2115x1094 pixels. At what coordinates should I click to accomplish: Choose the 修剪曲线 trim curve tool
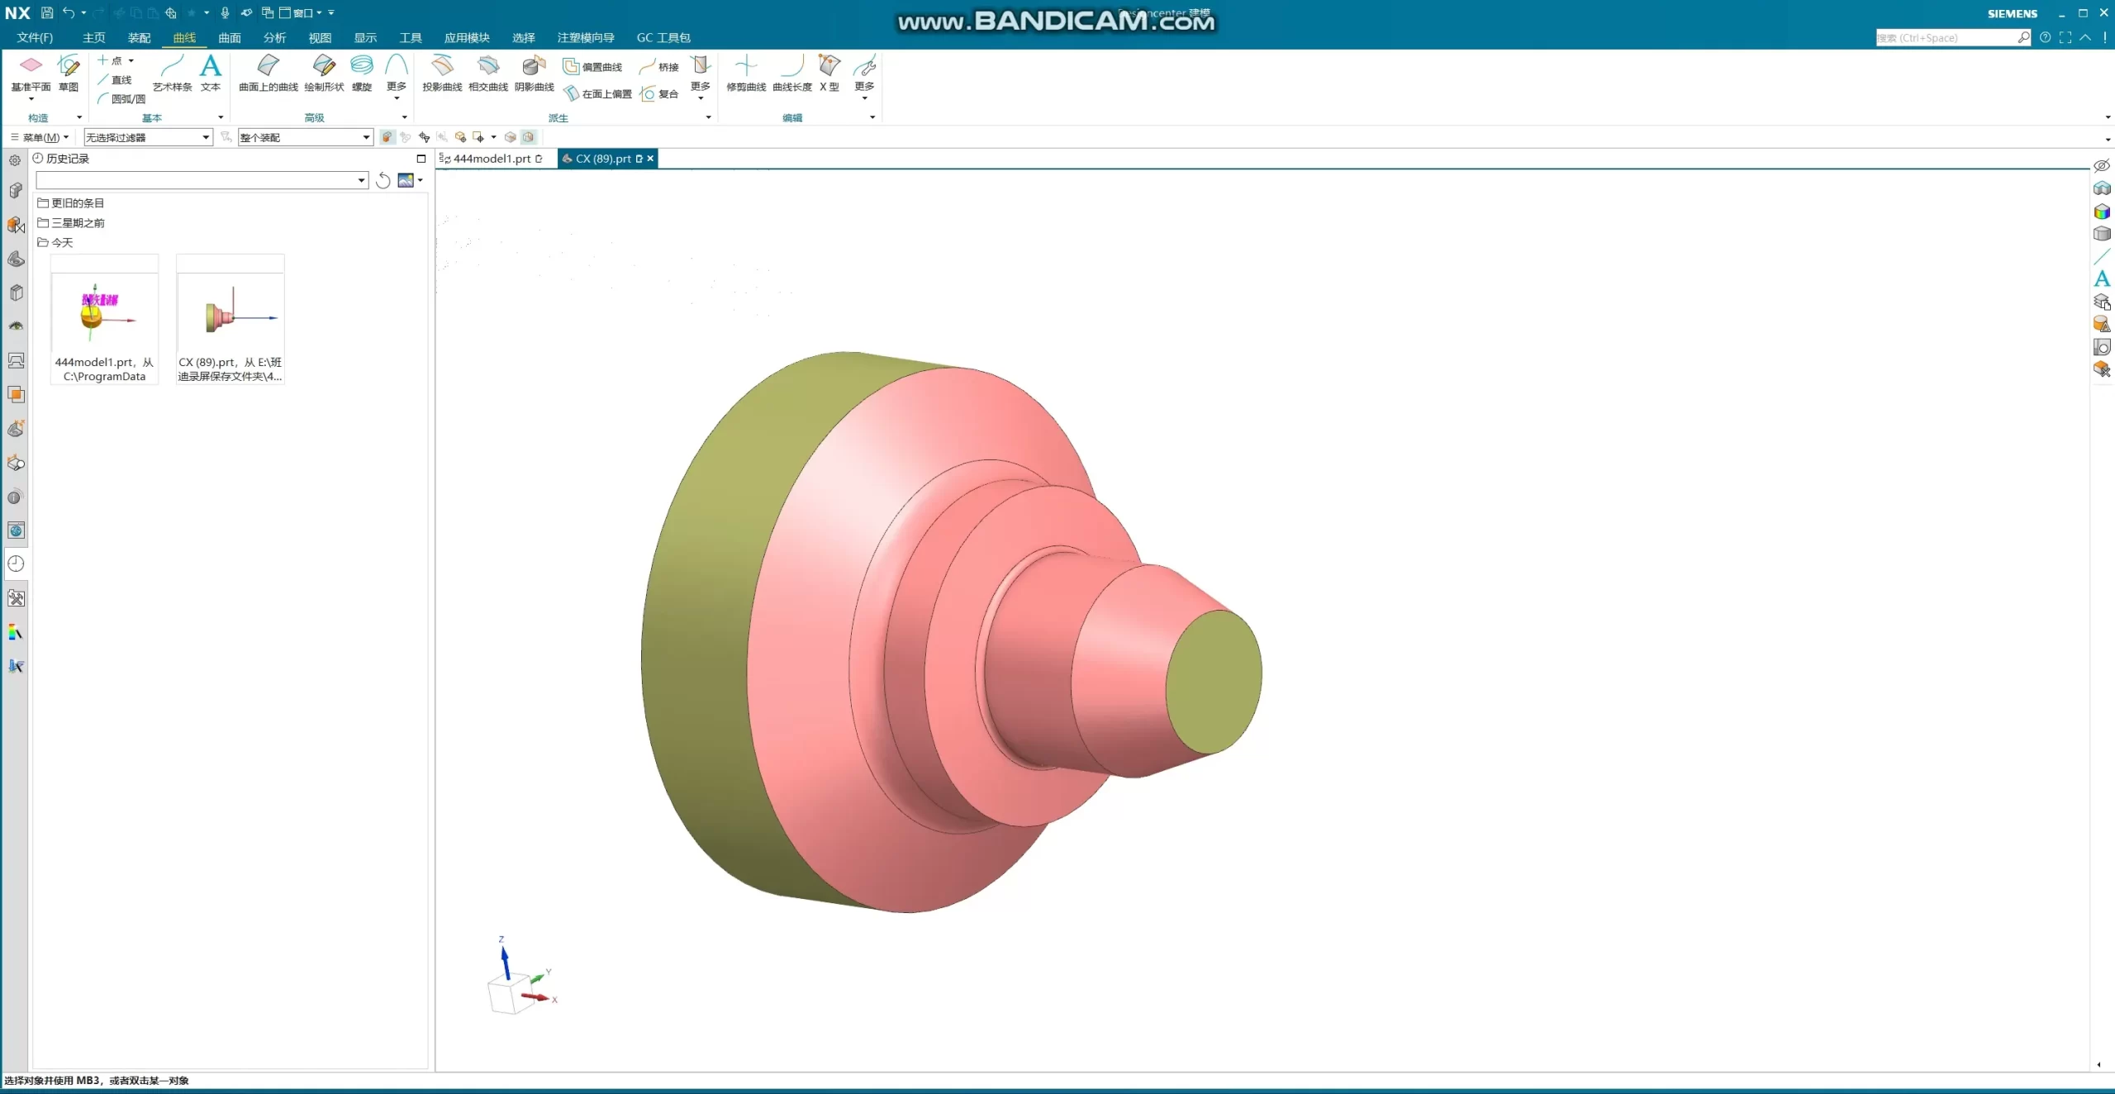(746, 71)
